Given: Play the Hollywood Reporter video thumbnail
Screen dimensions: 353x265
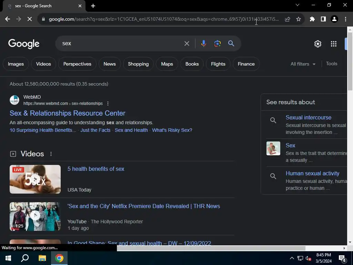Looking at the screenshot, I should click(35, 216).
